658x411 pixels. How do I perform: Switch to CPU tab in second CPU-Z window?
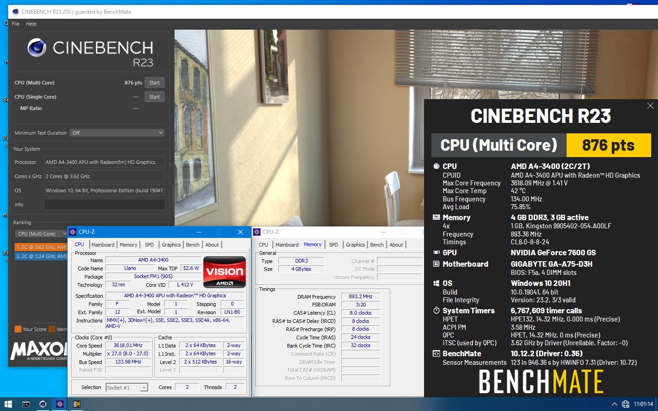[264, 245]
